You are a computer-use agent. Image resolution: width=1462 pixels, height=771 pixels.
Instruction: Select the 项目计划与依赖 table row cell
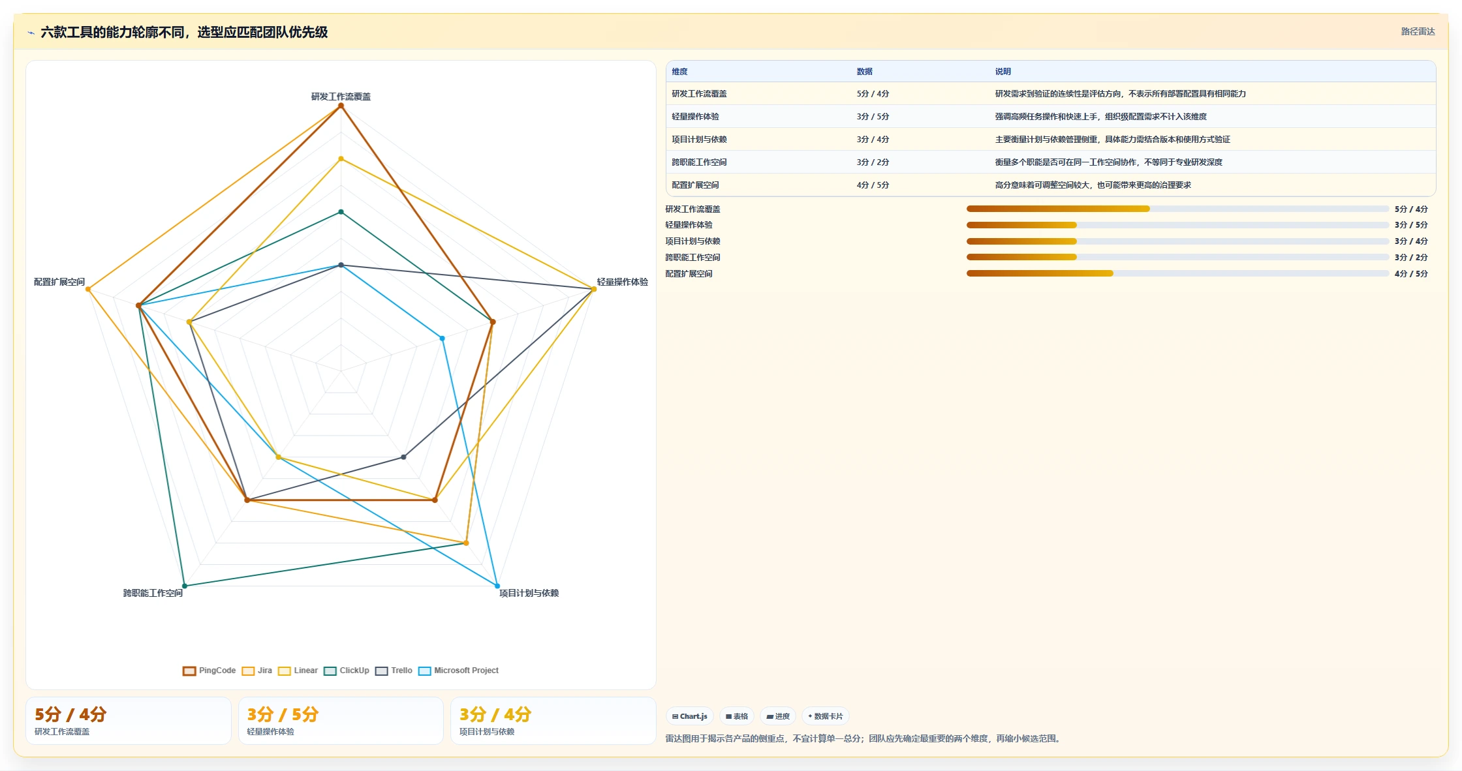tap(699, 140)
